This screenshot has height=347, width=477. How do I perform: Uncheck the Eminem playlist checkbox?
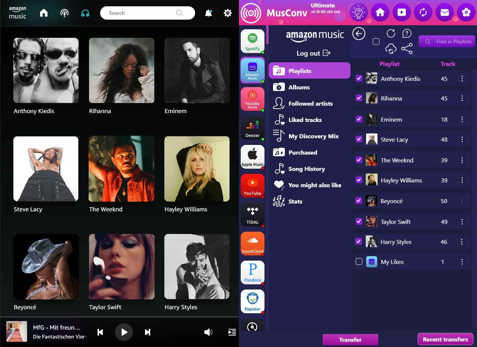(x=359, y=119)
